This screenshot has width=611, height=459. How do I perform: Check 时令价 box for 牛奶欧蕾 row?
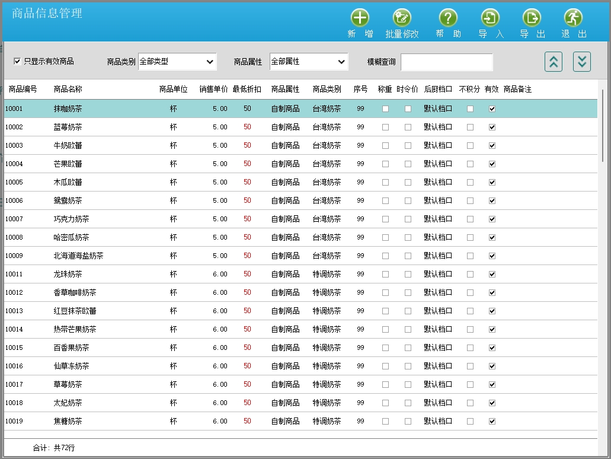click(x=408, y=146)
